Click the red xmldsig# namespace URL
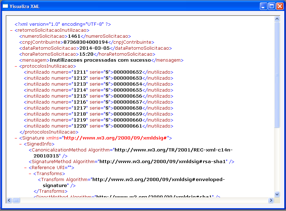 pos(115,138)
